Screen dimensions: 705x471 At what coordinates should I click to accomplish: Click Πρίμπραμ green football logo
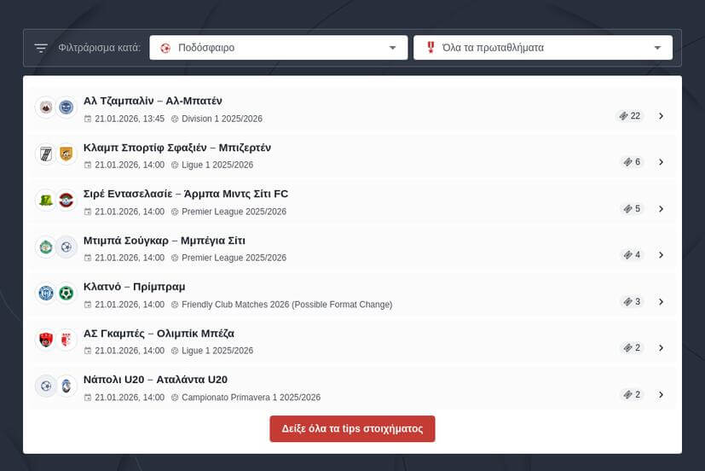coord(66,294)
